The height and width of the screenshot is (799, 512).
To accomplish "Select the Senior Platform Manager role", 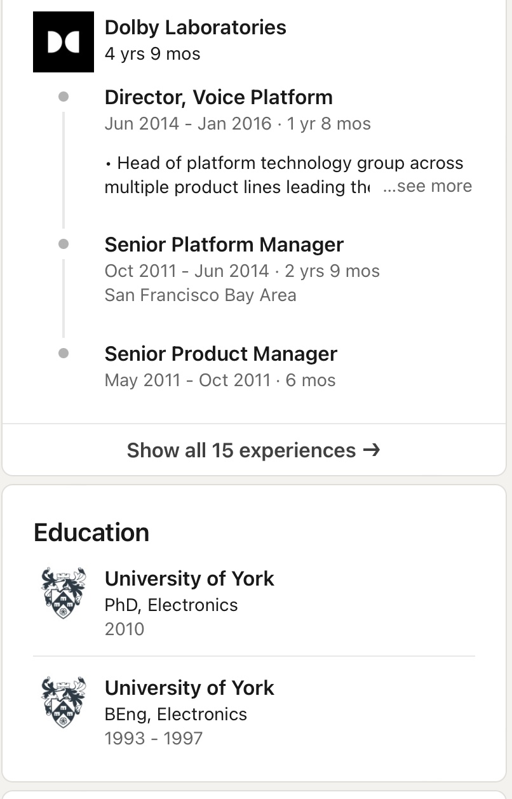I will [x=224, y=245].
